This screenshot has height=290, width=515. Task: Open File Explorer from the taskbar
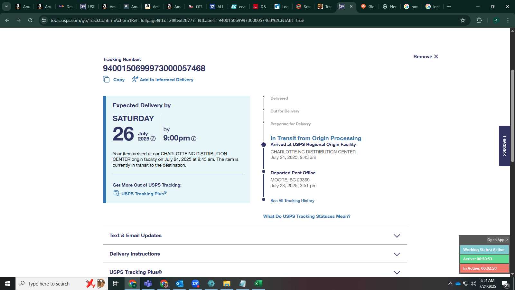(x=227, y=284)
